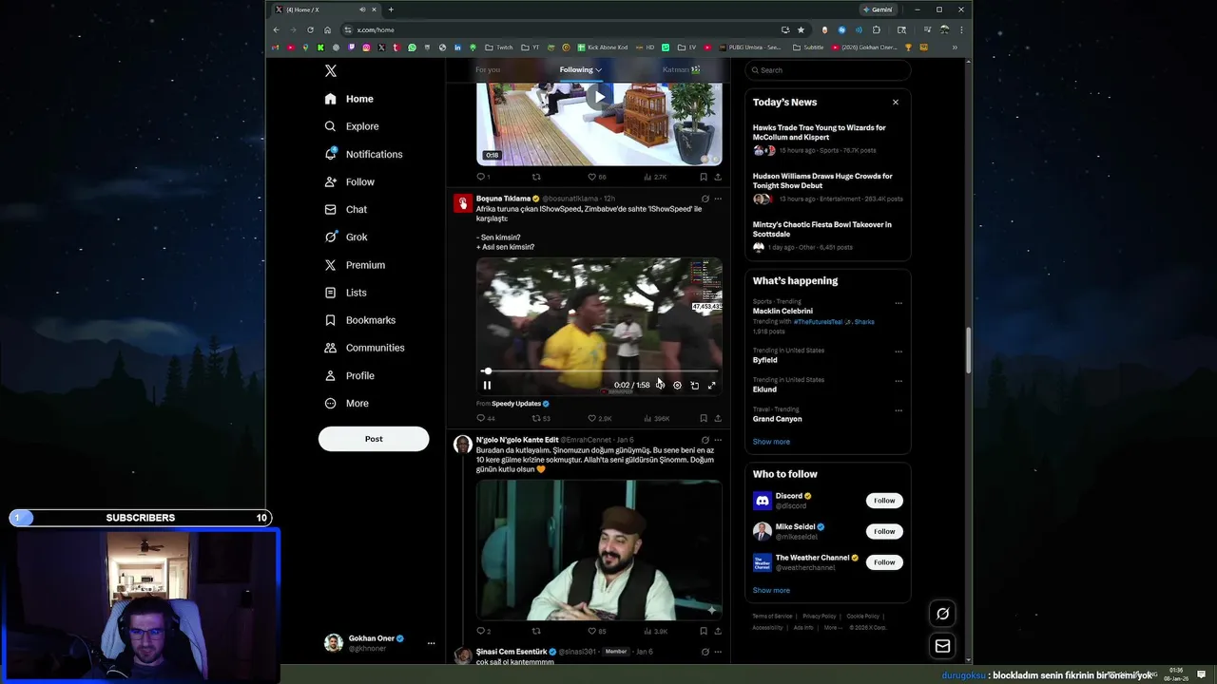Like the post with 2.9K likes

[591, 418]
